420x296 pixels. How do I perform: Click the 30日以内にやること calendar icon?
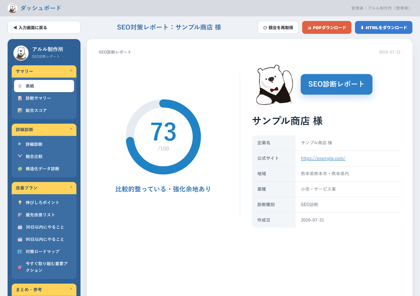click(20, 227)
